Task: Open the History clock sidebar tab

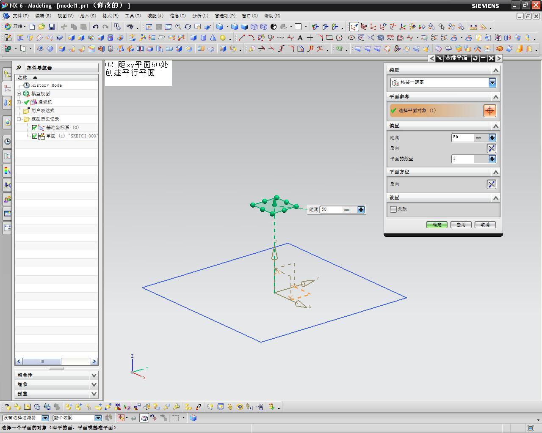Action: point(7,142)
